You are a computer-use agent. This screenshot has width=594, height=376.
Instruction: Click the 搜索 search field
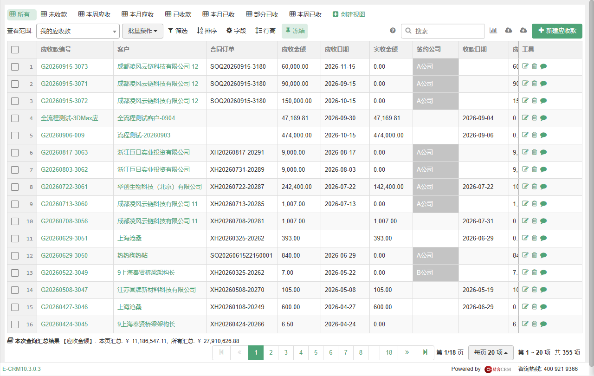pyautogui.click(x=443, y=31)
